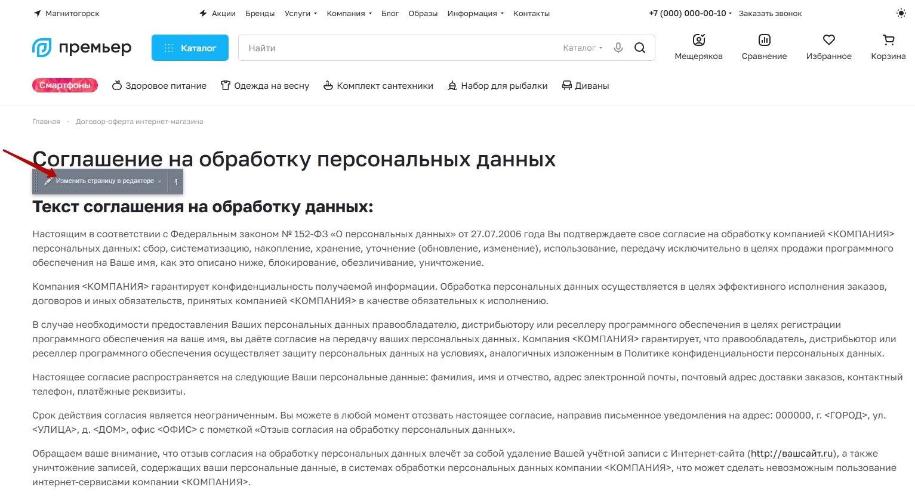The height and width of the screenshot is (496, 915).
Task: Expand the Услуги dropdown menu
Action: click(301, 13)
